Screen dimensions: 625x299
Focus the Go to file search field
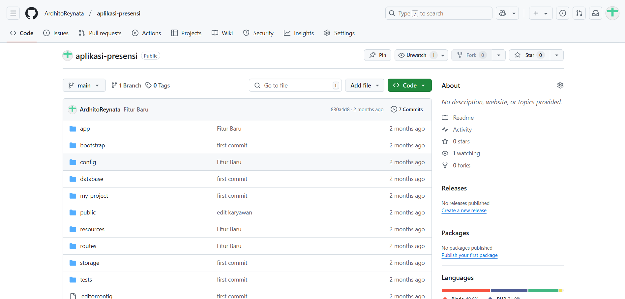(x=295, y=86)
